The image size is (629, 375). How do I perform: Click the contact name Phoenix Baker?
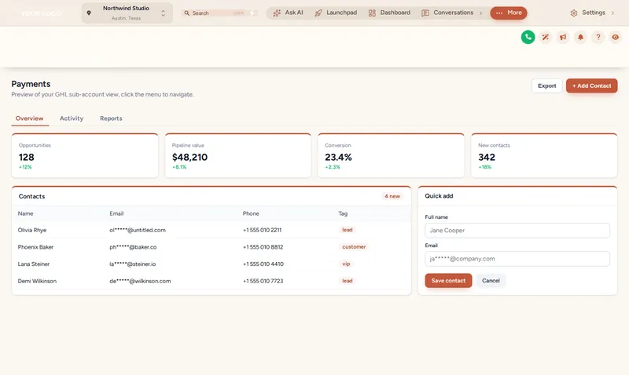[35, 247]
